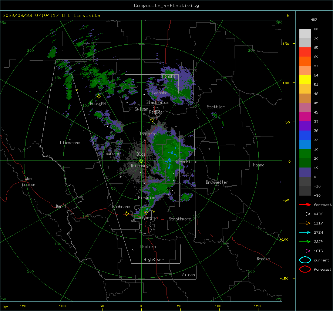Click the km label at top right
The image size is (333, 311).
click(x=289, y=16)
